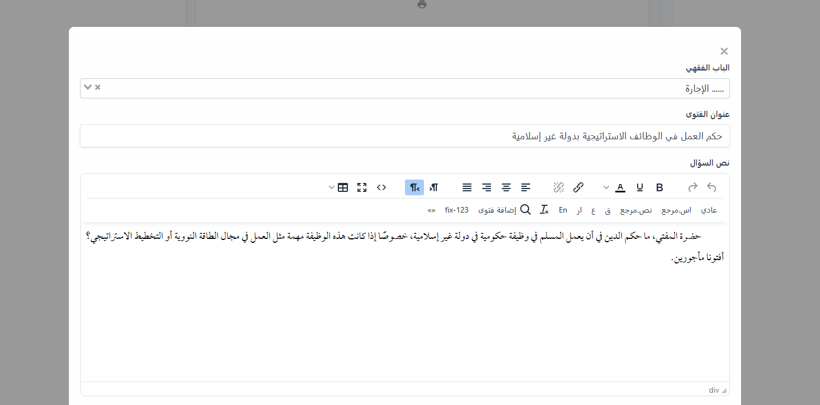Open search using the magnifier icon
The height and width of the screenshot is (405, 820).
525,209
